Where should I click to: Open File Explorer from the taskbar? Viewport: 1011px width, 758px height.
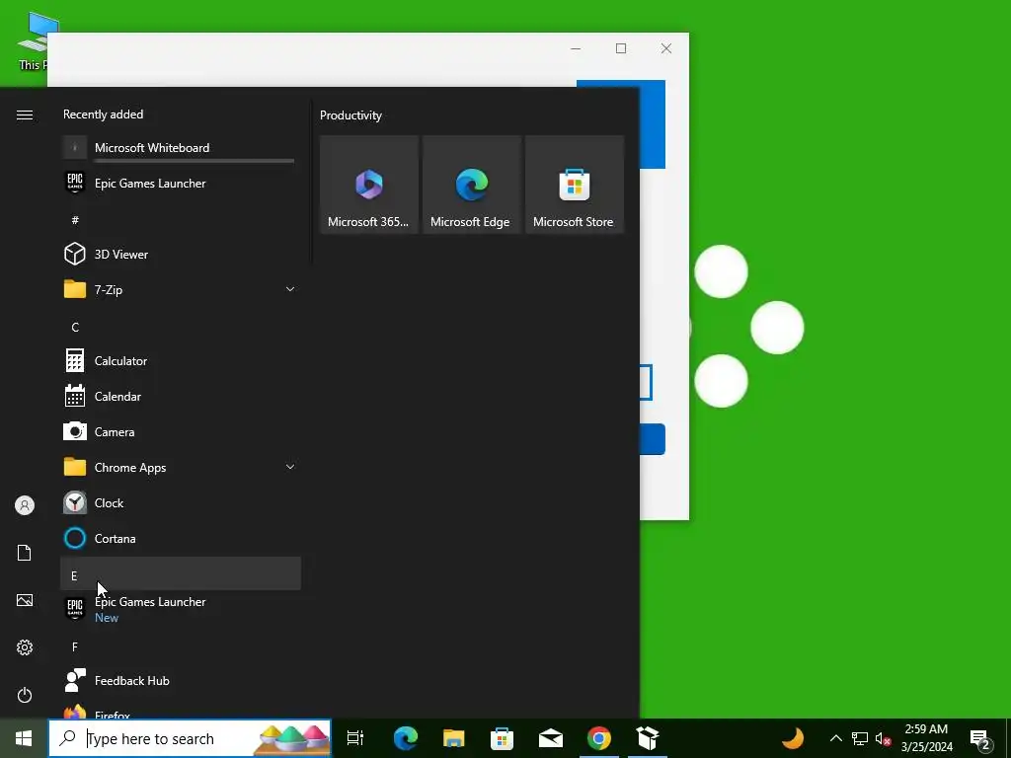[x=454, y=738]
